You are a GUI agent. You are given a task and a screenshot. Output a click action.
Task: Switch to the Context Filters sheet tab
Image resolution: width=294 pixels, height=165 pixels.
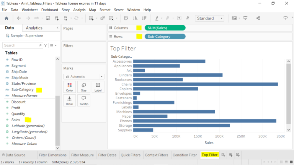click(156, 155)
